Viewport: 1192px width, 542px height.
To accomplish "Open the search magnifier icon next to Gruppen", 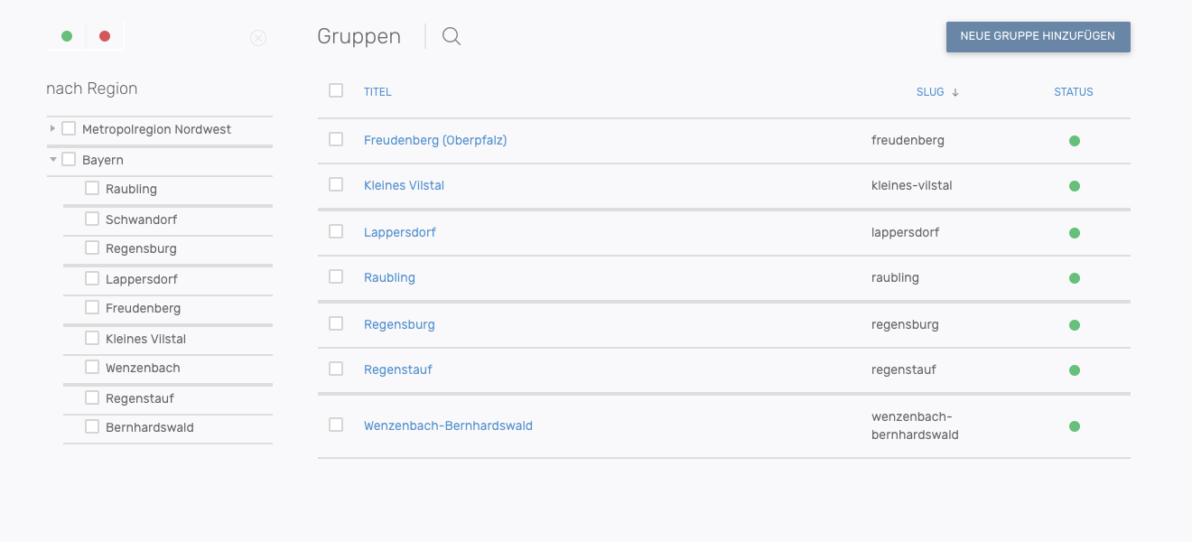I will pos(452,37).
